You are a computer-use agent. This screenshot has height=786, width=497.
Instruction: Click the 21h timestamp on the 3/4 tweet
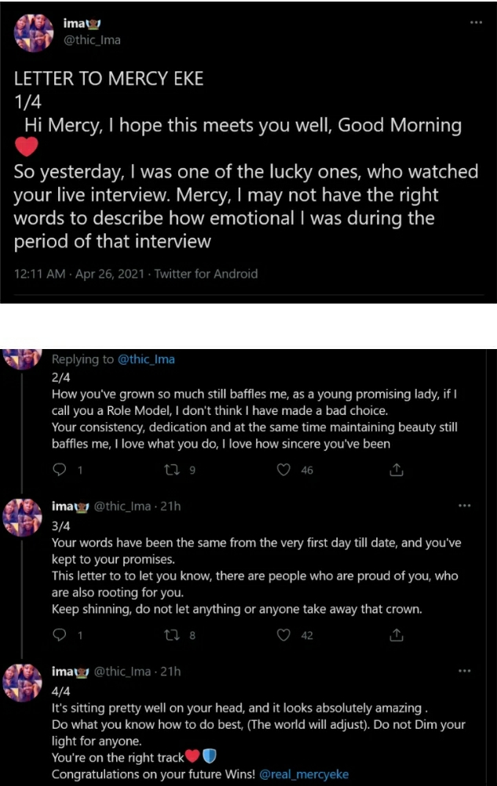[172, 506]
